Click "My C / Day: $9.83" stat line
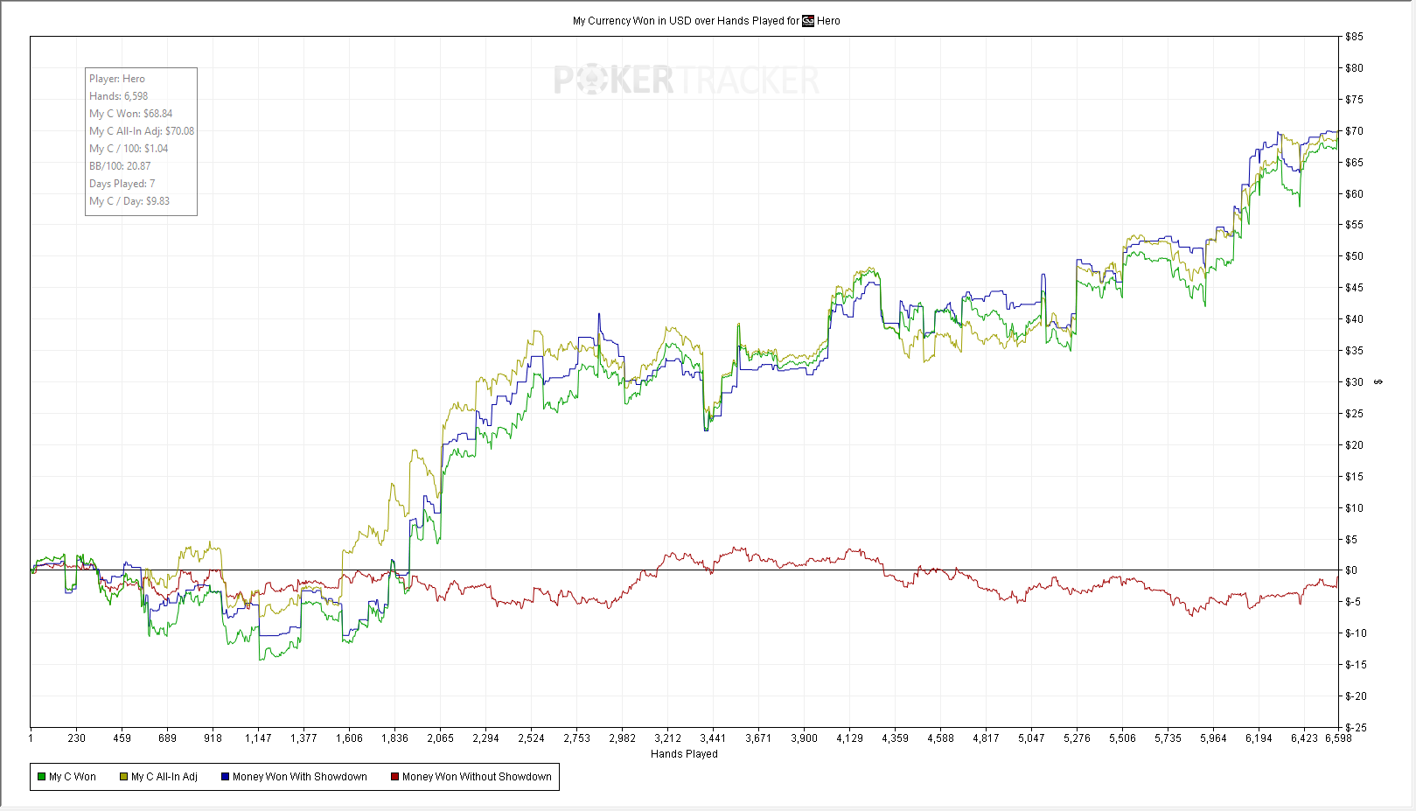Screen dimensions: 1416x811 (129, 201)
